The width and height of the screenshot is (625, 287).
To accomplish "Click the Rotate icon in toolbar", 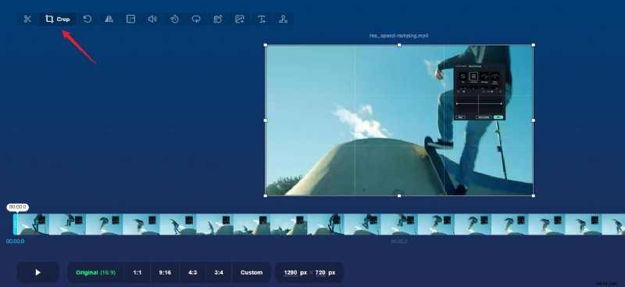I will tap(87, 20).
